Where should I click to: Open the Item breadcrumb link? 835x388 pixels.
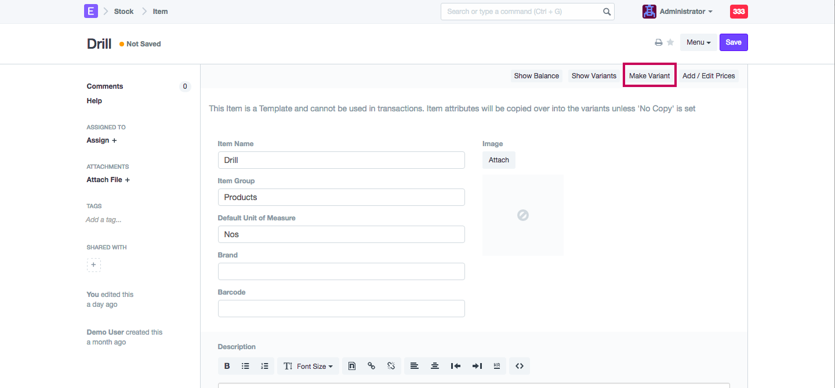click(160, 12)
